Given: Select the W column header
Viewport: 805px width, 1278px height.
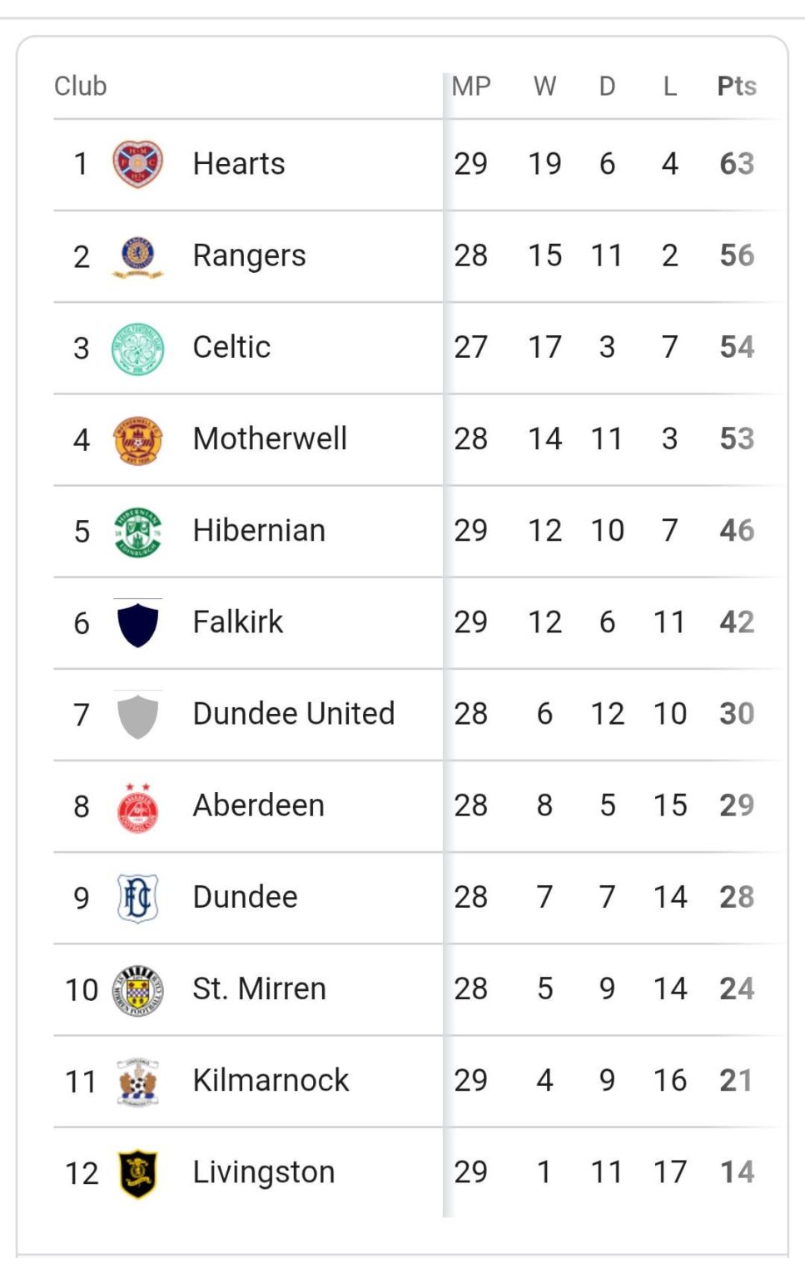Looking at the screenshot, I should pyautogui.click(x=545, y=86).
